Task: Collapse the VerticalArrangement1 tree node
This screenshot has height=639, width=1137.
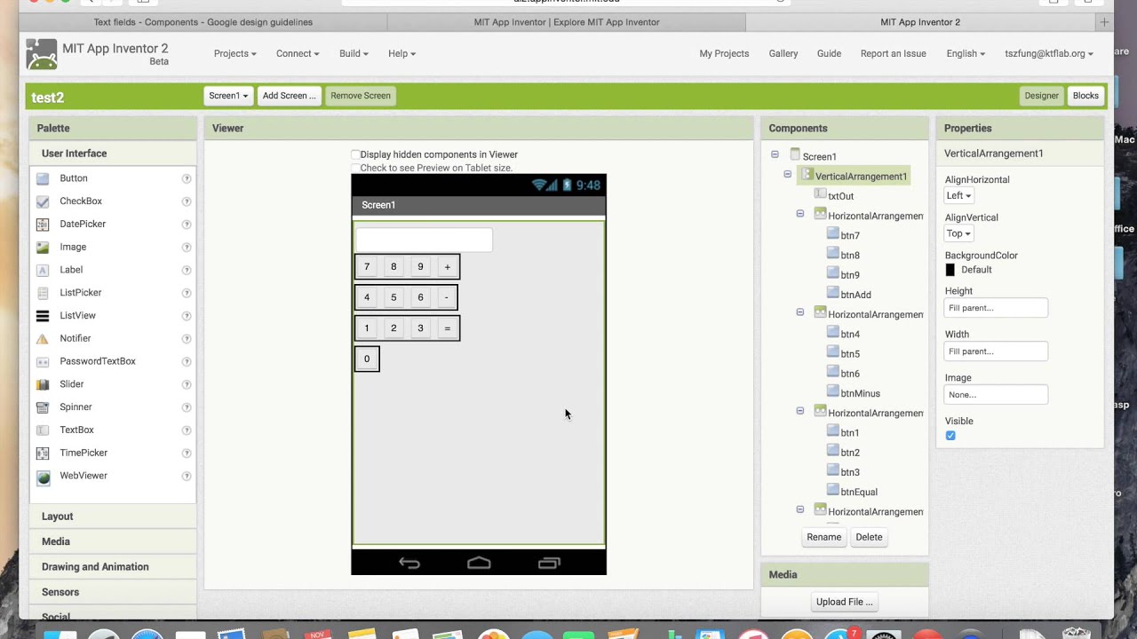Action: [787, 175]
